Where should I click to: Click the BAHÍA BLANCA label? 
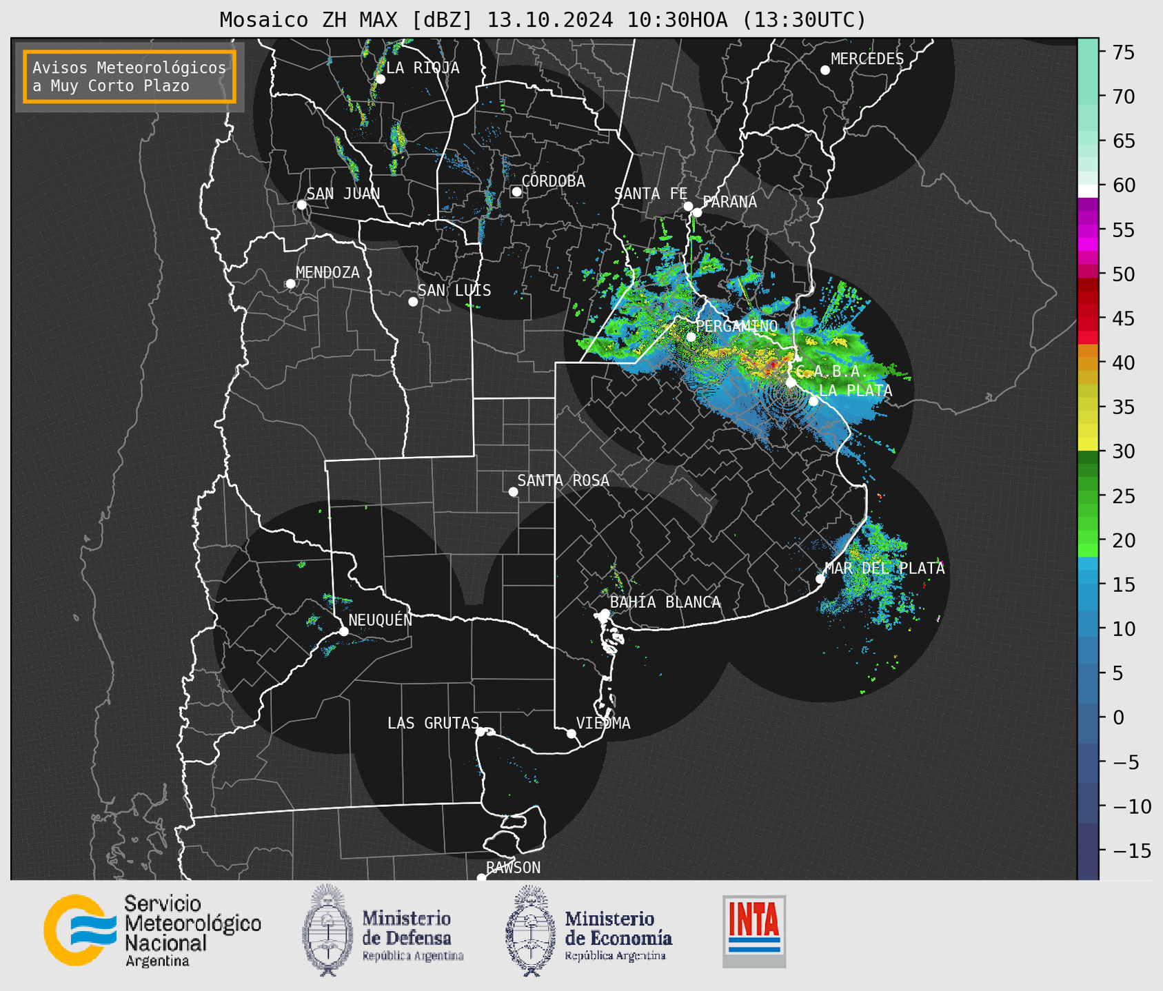pyautogui.click(x=665, y=602)
